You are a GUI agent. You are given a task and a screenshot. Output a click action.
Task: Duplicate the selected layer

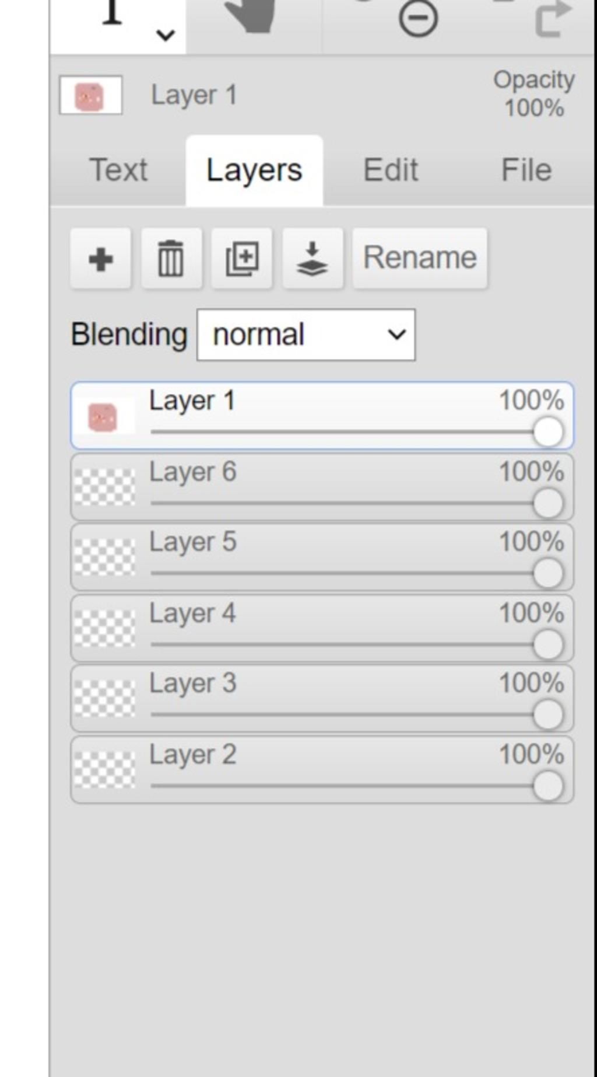(242, 259)
